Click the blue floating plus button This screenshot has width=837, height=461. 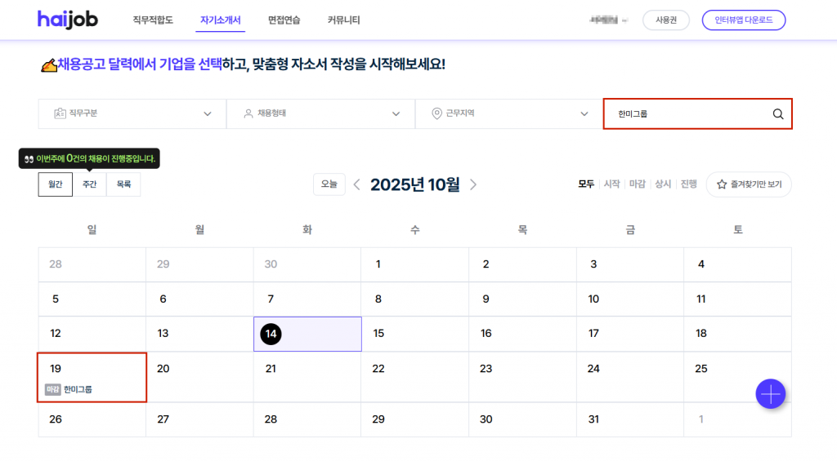(x=770, y=394)
